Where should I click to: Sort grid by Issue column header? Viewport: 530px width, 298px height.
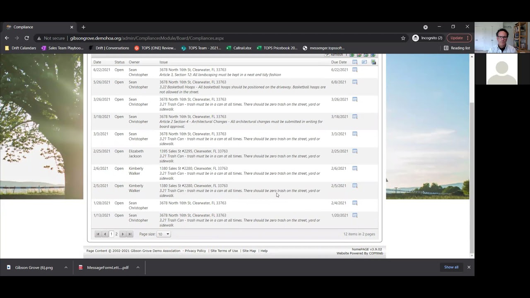pos(164,62)
